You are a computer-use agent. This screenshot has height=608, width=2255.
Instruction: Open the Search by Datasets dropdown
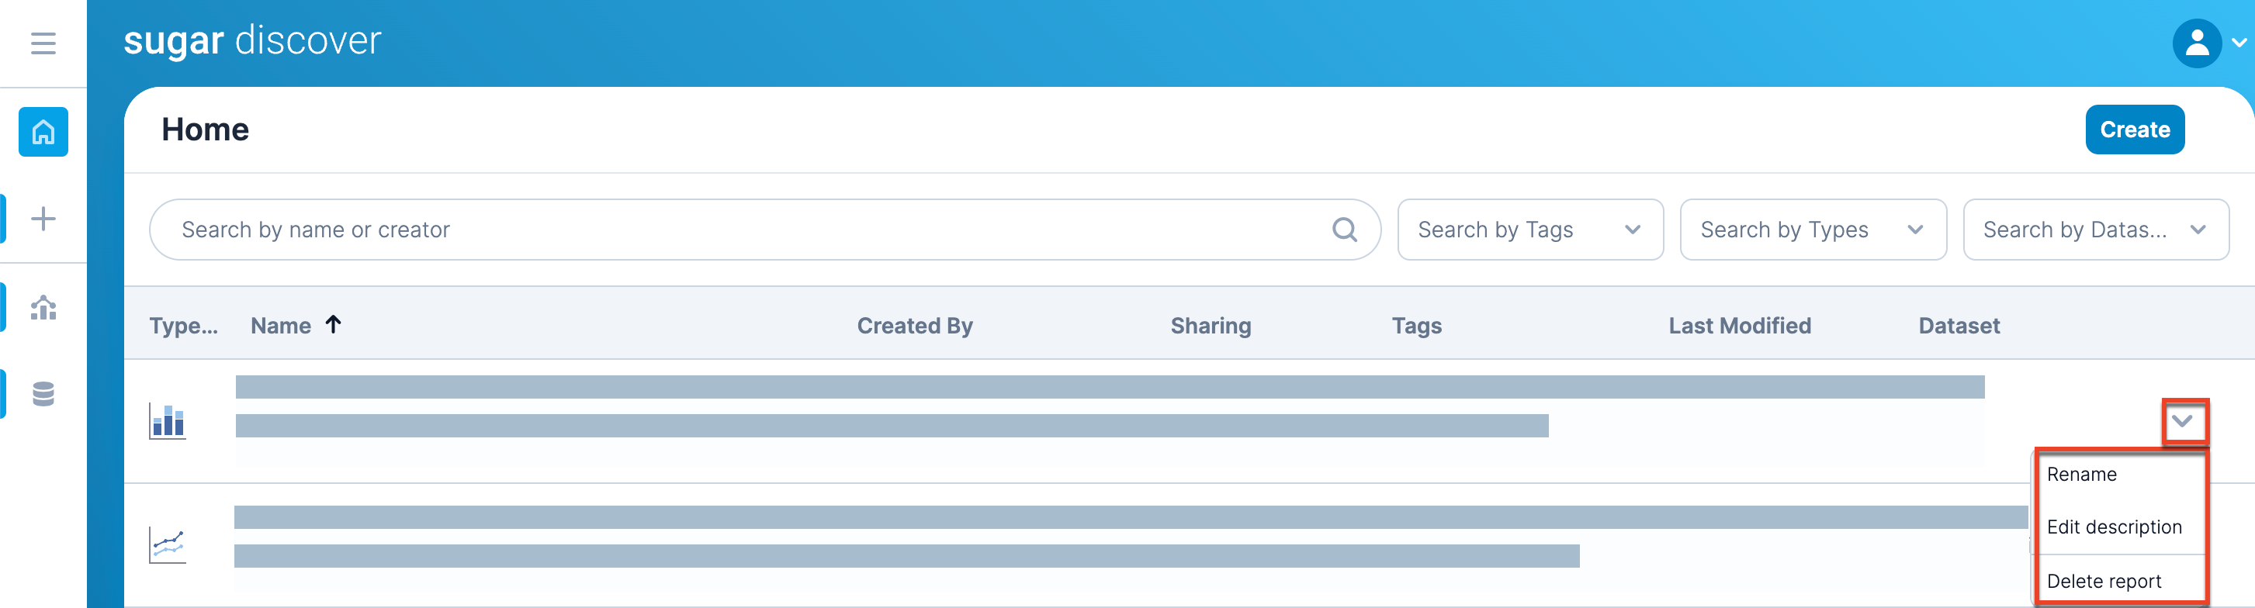[x=2095, y=230]
